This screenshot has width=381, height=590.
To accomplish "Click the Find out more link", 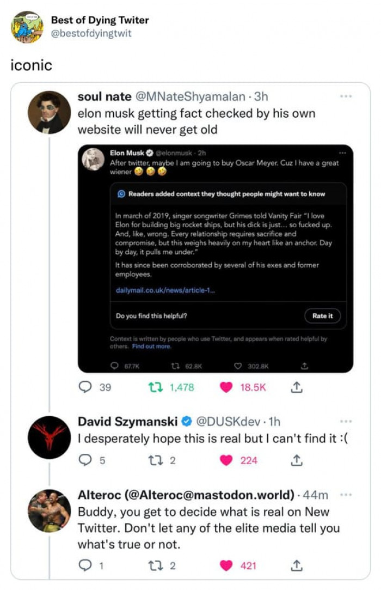I will [x=151, y=346].
